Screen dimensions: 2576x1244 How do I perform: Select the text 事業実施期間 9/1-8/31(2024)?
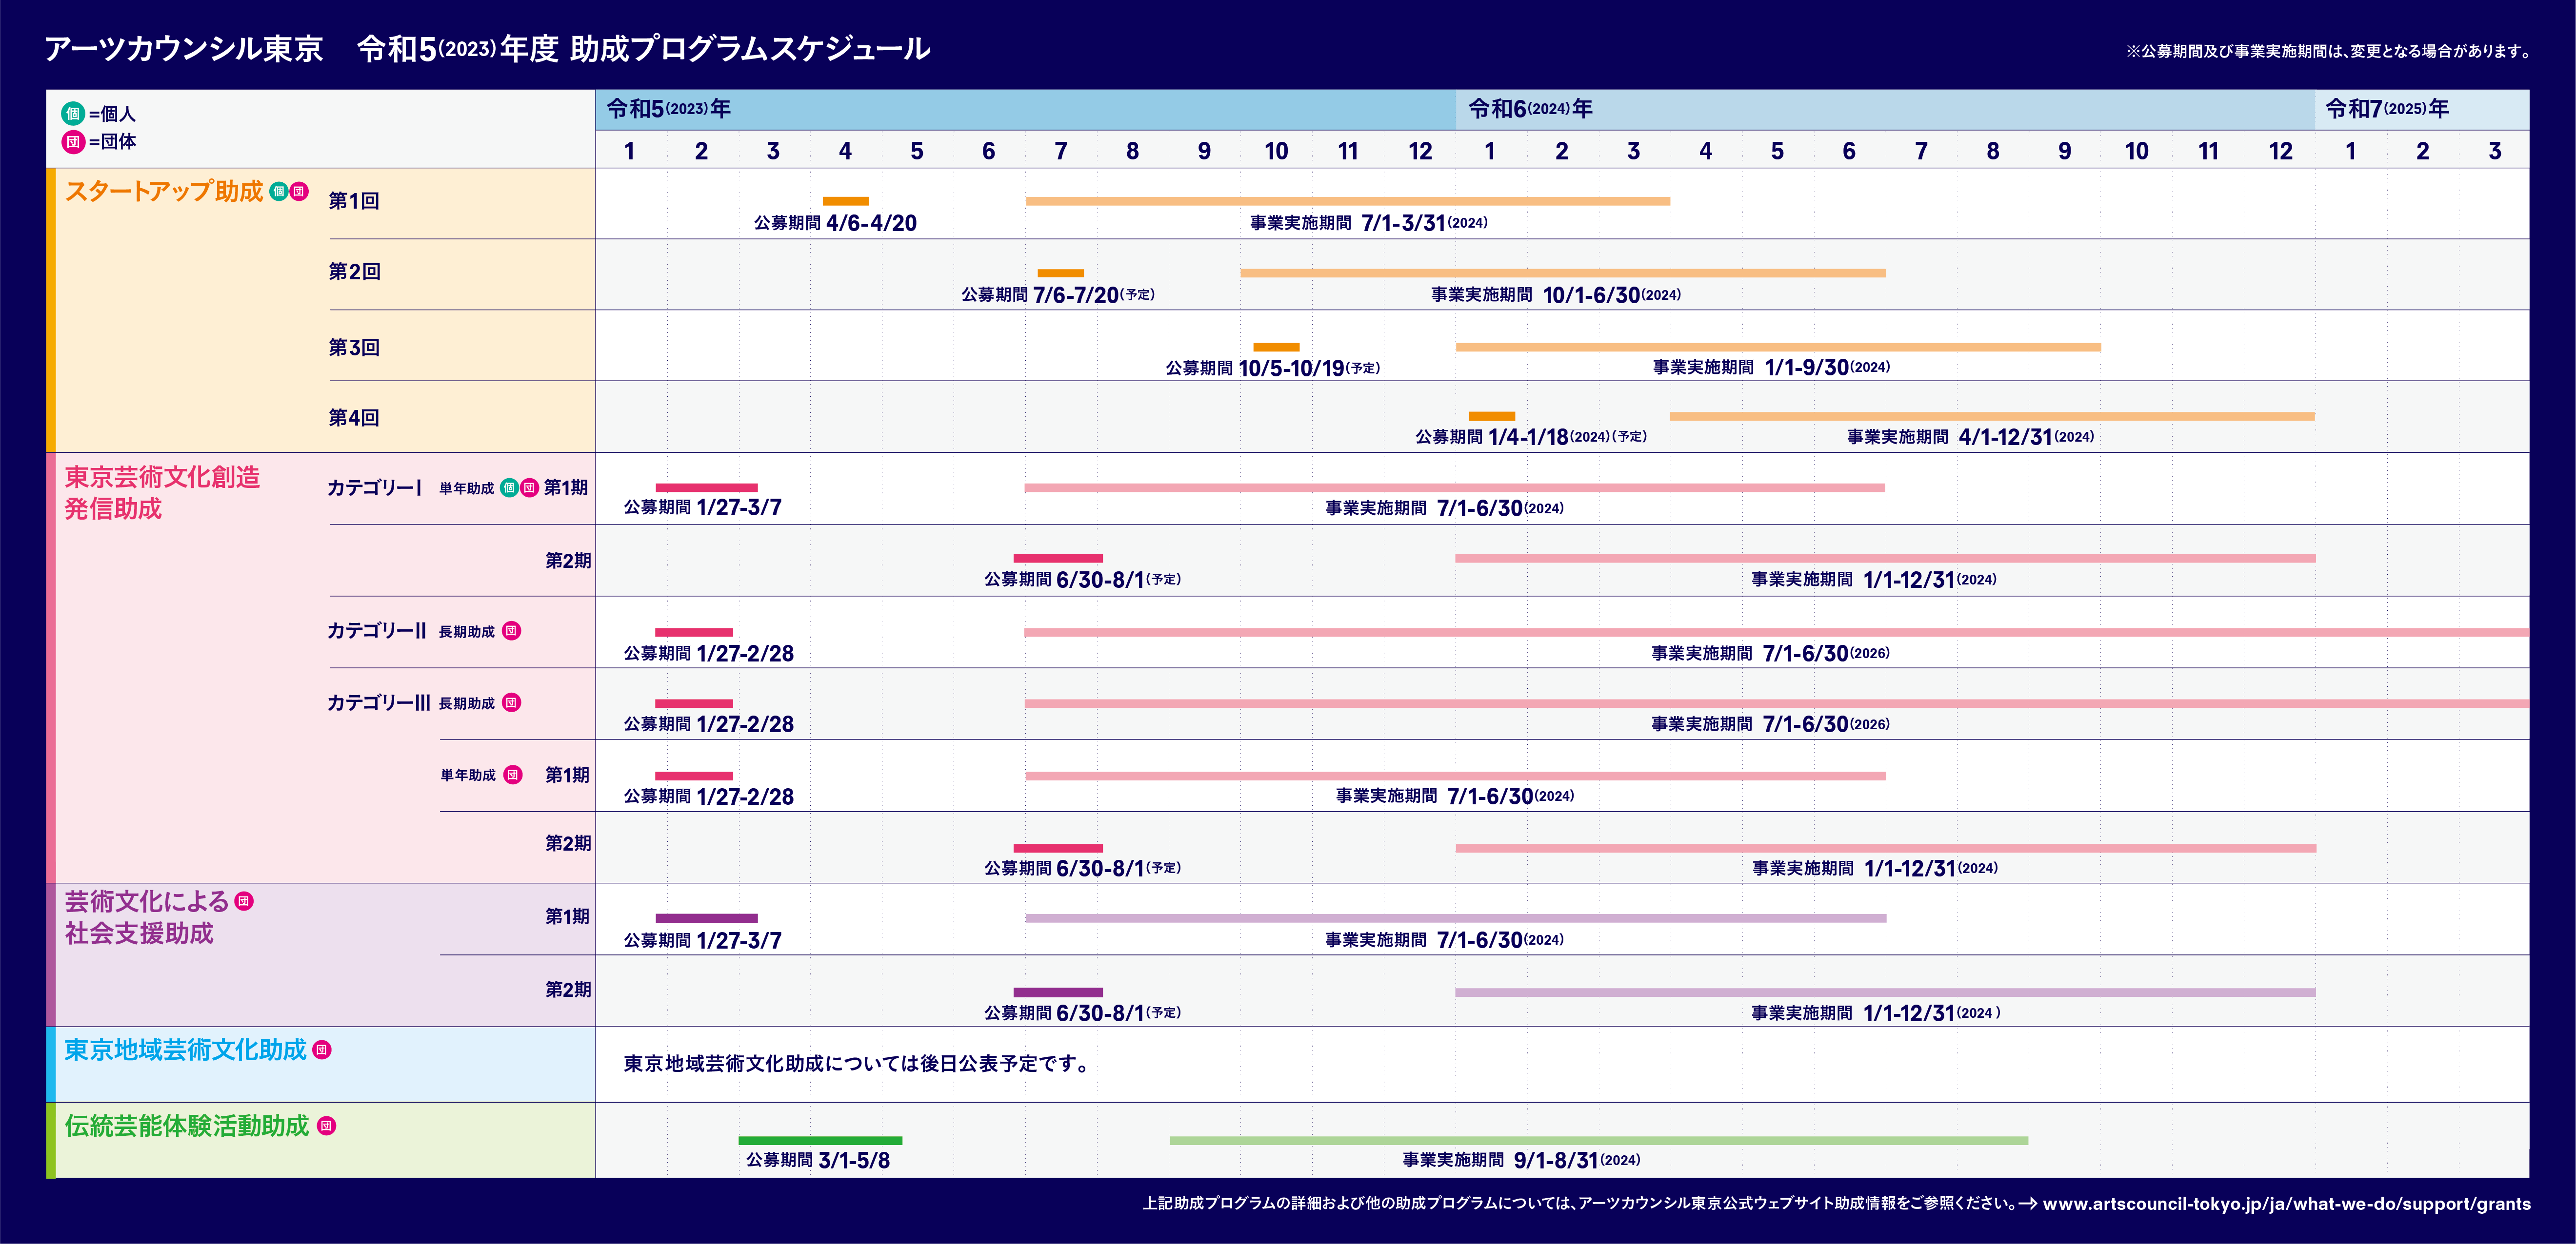(1521, 1160)
